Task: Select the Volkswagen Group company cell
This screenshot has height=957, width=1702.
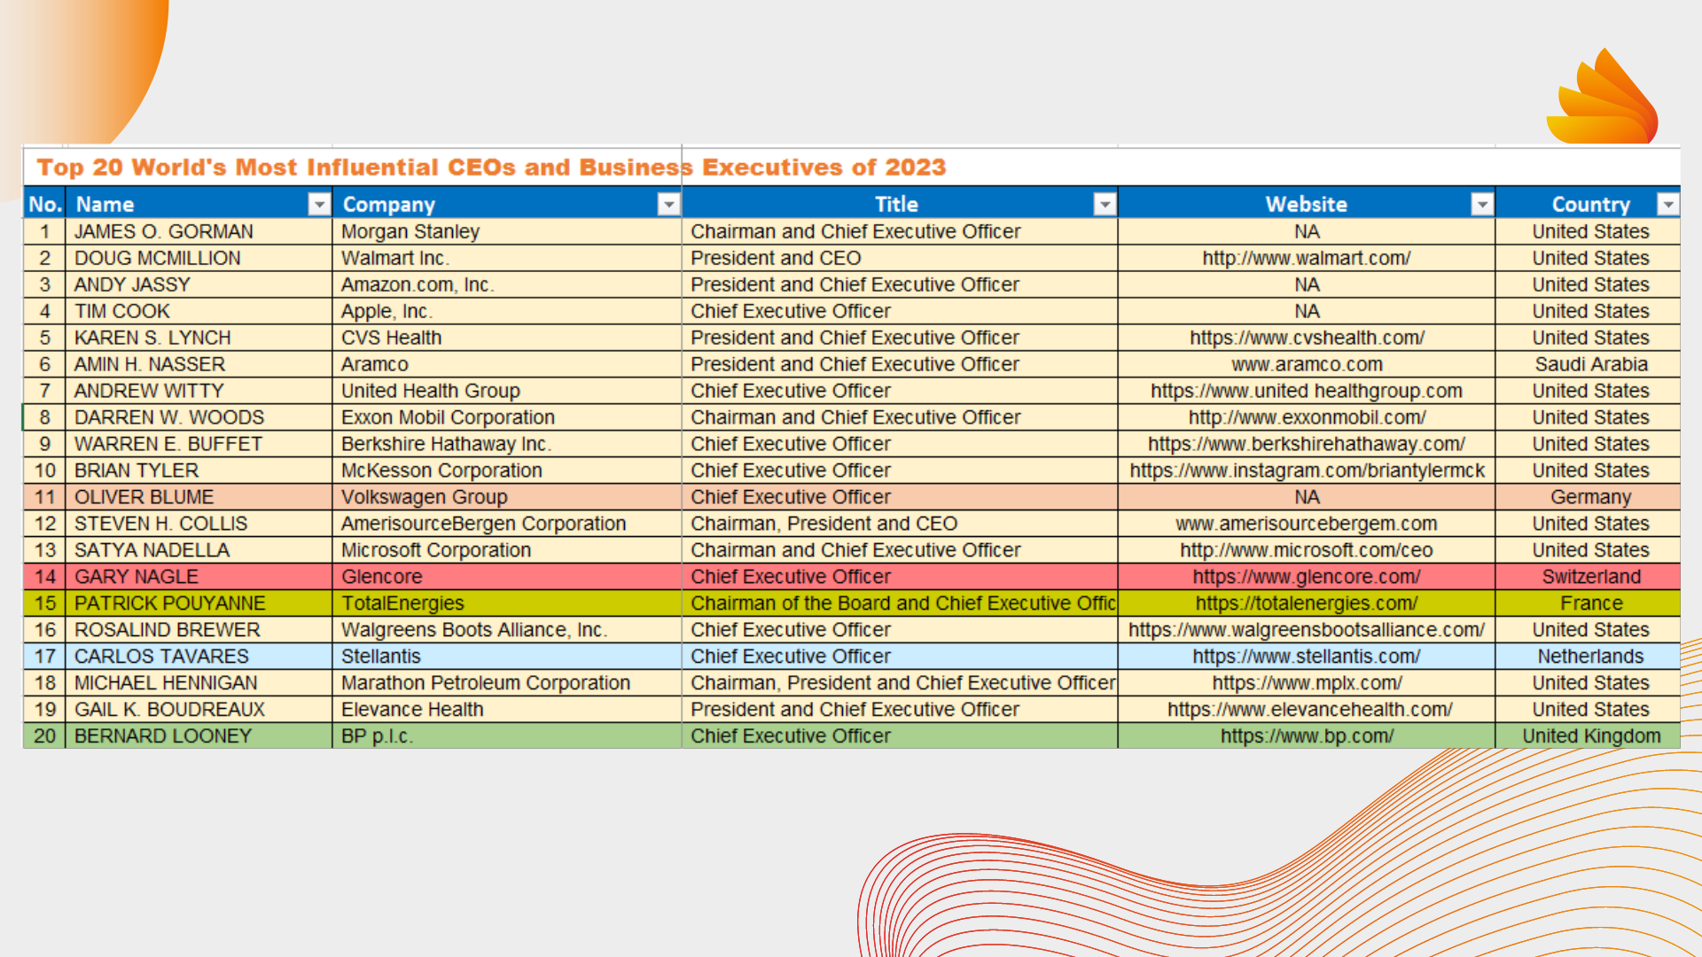Action: click(424, 497)
